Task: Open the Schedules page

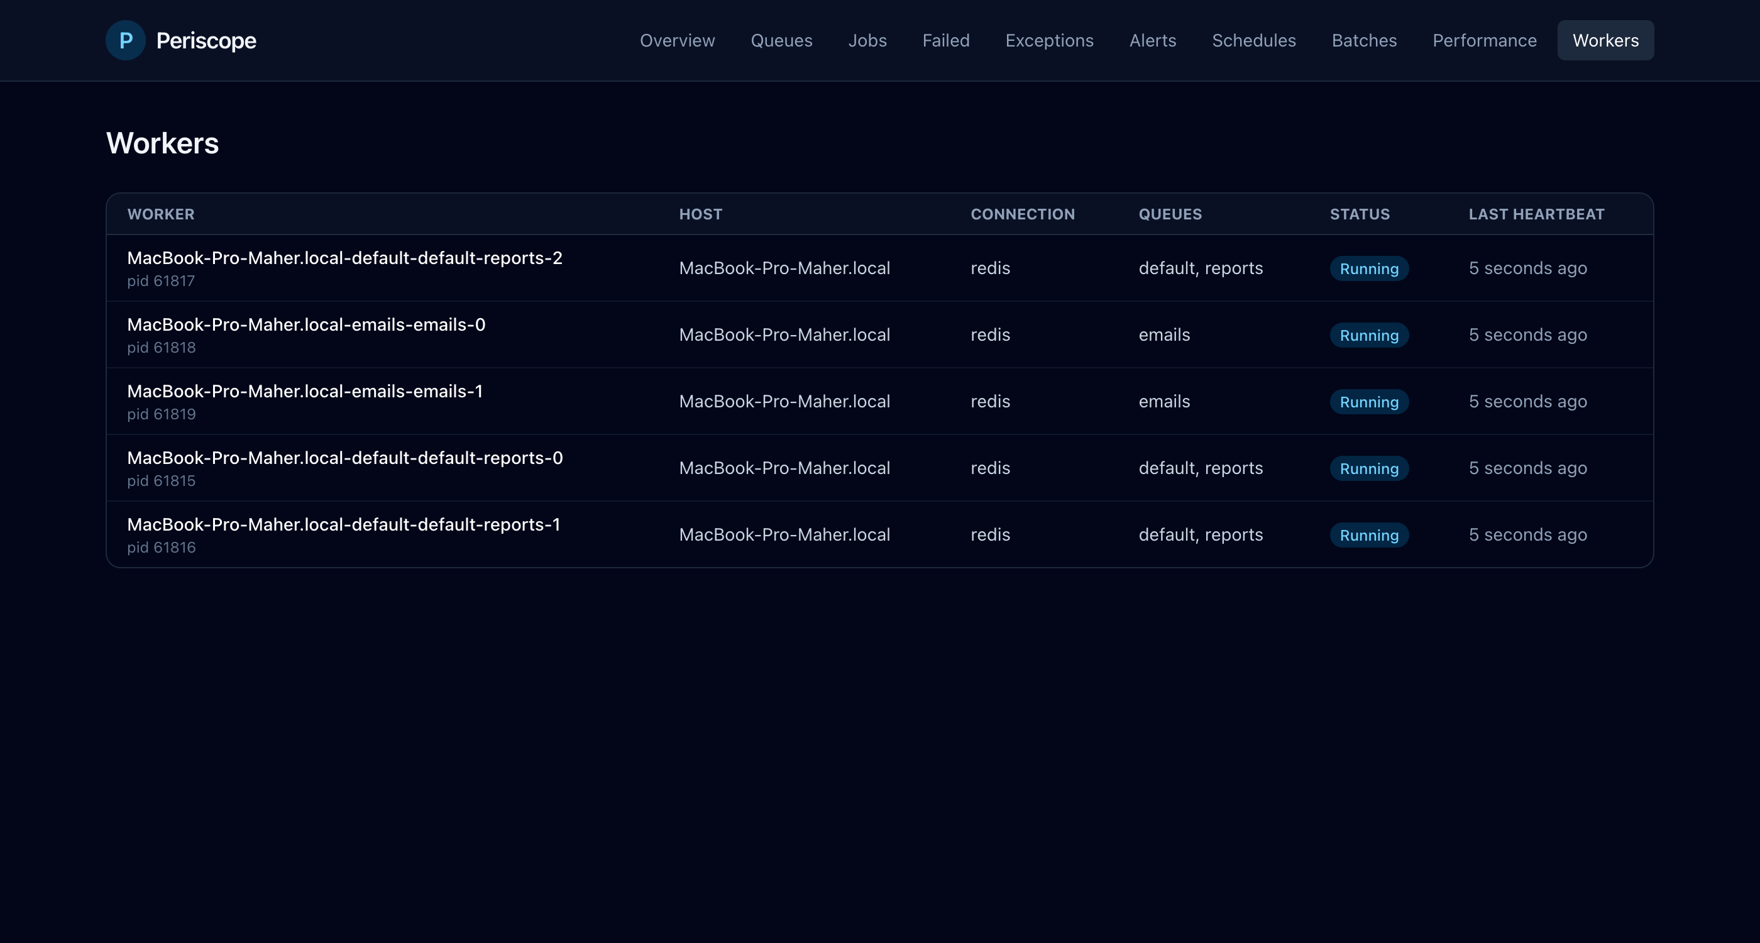Action: (x=1254, y=40)
